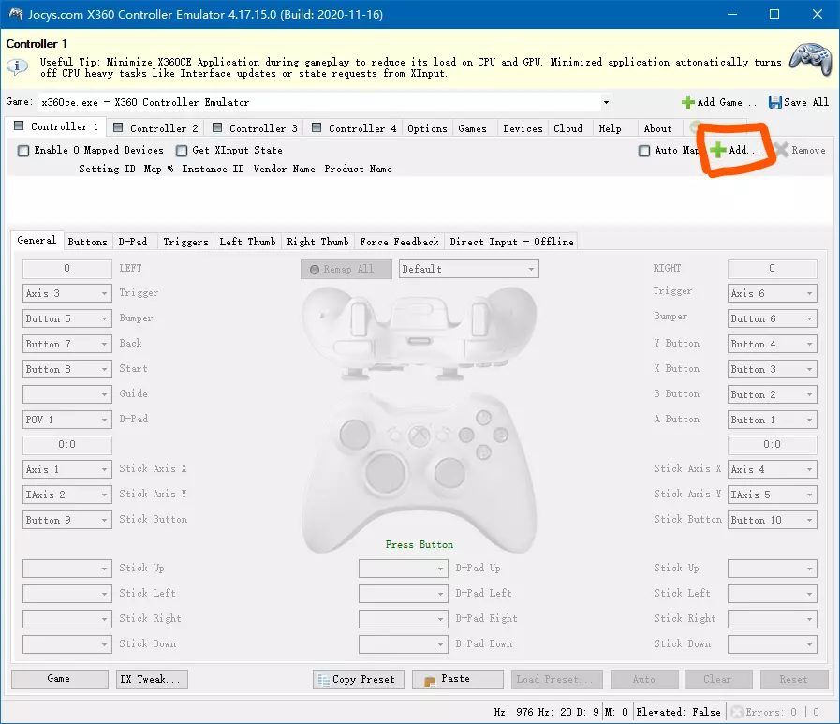Image resolution: width=840 pixels, height=724 pixels.
Task: Click the Add Game plus icon
Action: pos(688,102)
